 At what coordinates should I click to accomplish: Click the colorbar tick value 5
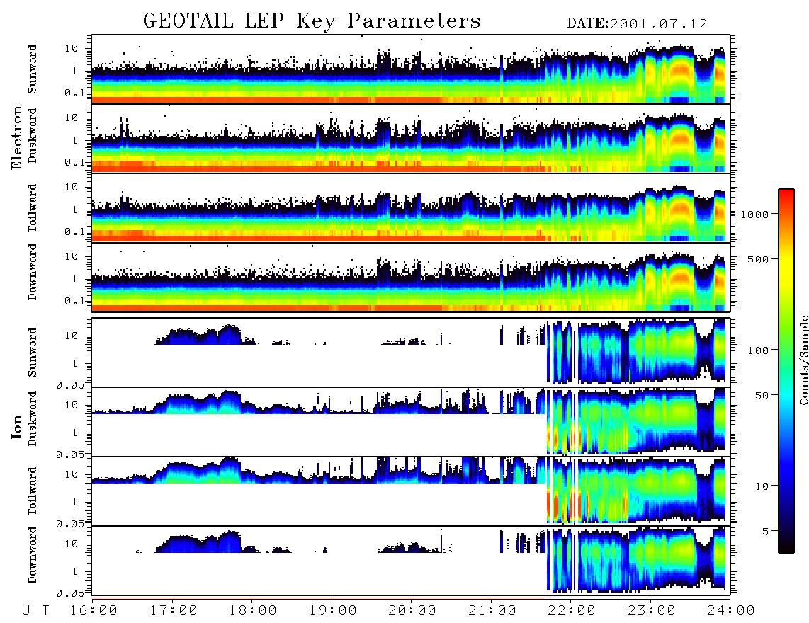point(766,532)
